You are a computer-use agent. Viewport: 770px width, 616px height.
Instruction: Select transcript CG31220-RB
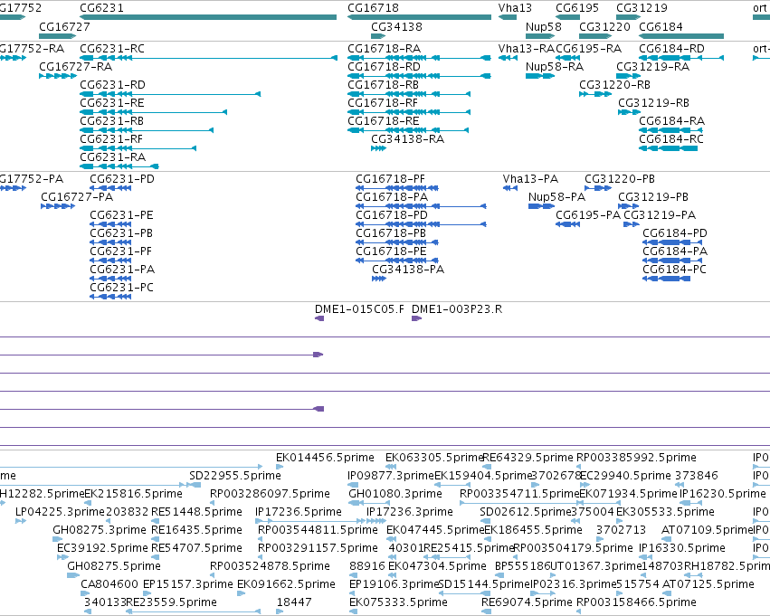(x=595, y=94)
